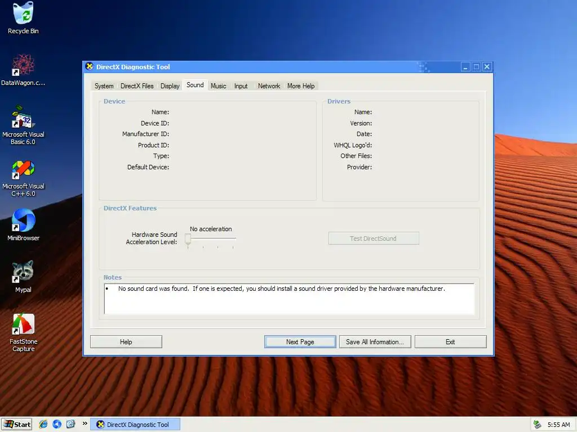Click the 'Other Files:' label

click(x=356, y=156)
